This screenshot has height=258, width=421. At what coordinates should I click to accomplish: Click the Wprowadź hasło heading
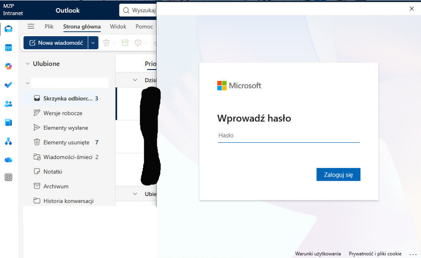pos(254,118)
